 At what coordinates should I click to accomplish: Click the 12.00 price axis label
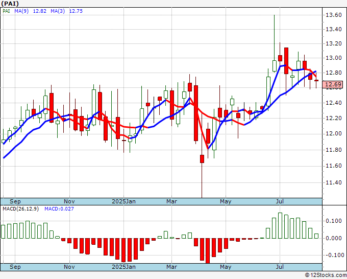[334, 134]
